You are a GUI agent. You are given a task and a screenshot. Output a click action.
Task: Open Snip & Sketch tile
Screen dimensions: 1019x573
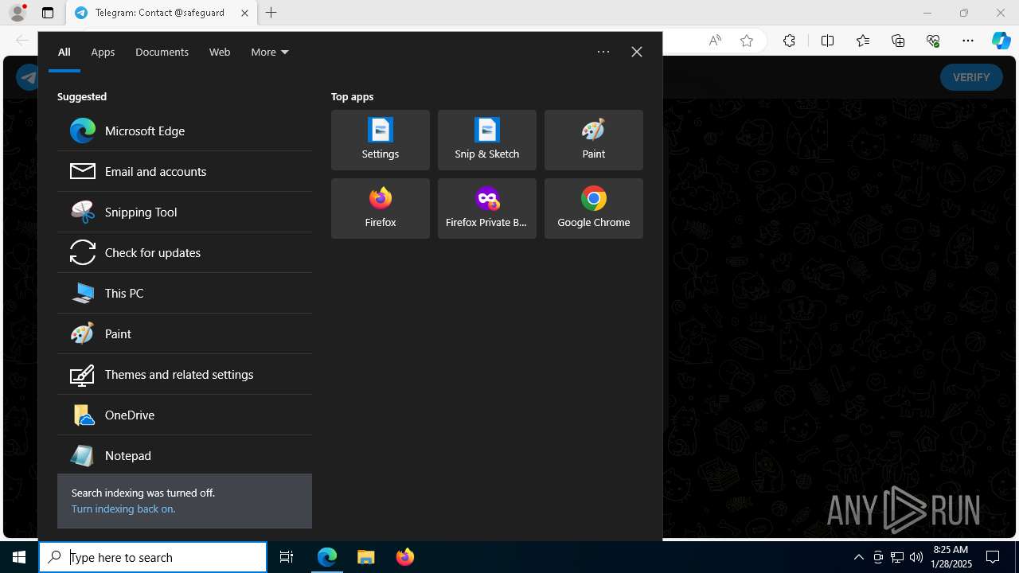[487, 140]
